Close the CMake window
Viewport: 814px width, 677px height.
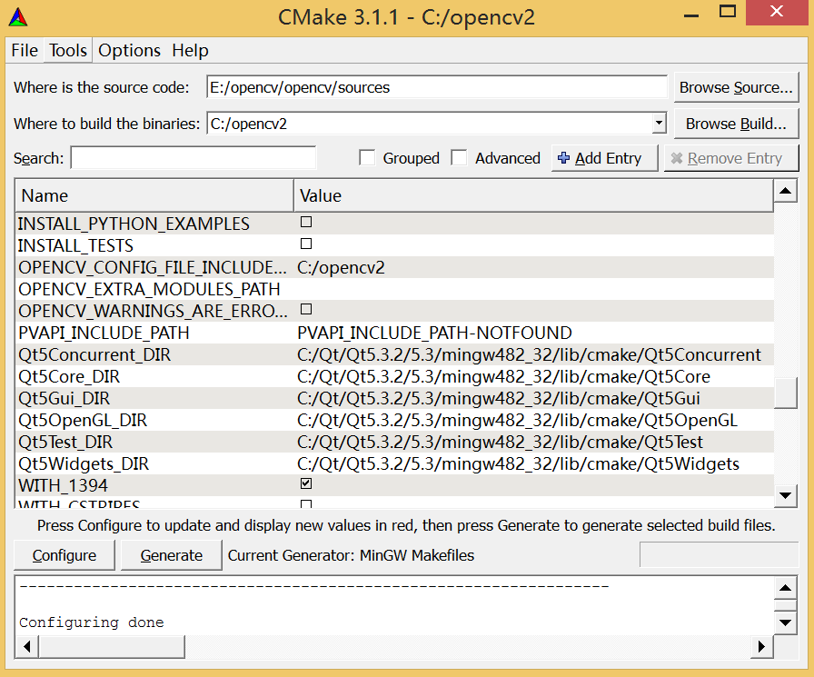(777, 12)
